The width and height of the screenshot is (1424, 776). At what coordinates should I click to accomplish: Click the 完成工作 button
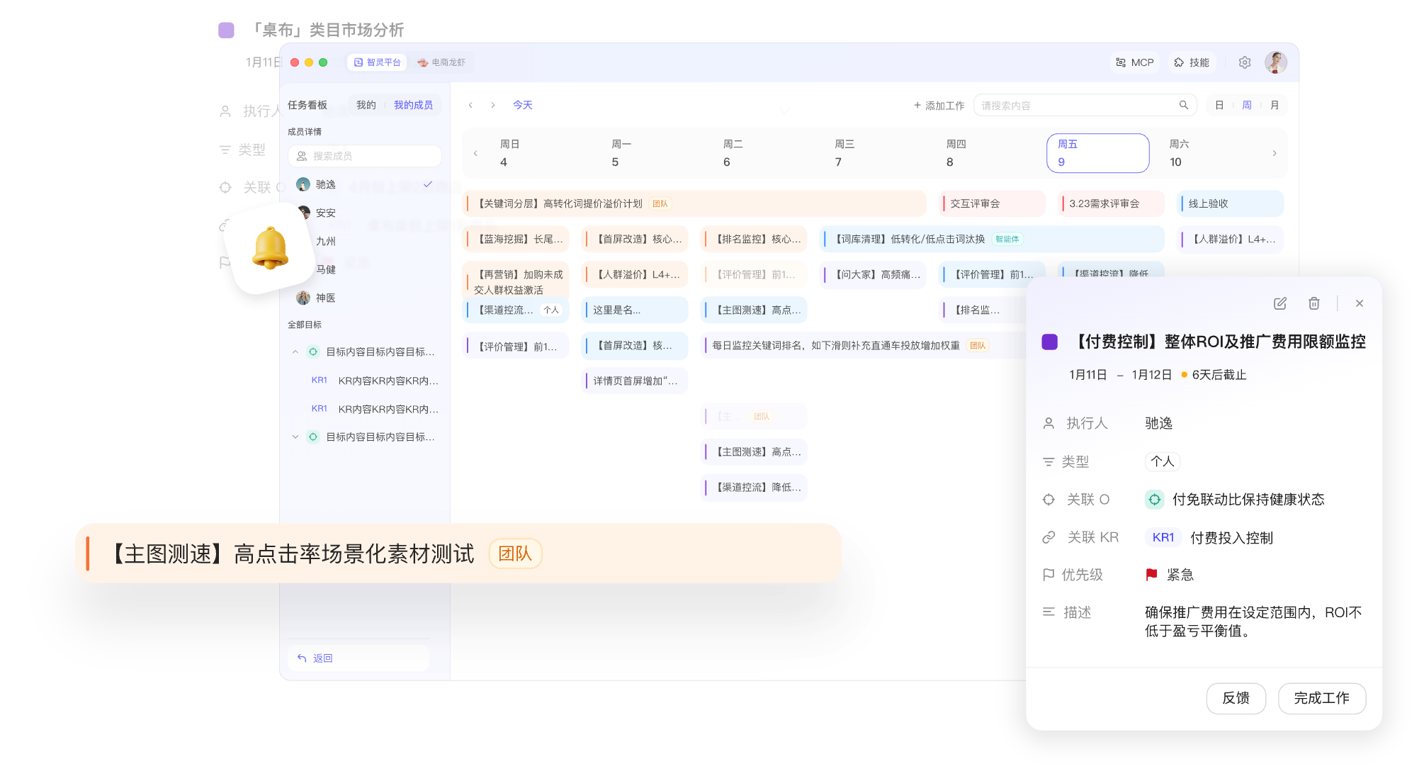point(1321,698)
